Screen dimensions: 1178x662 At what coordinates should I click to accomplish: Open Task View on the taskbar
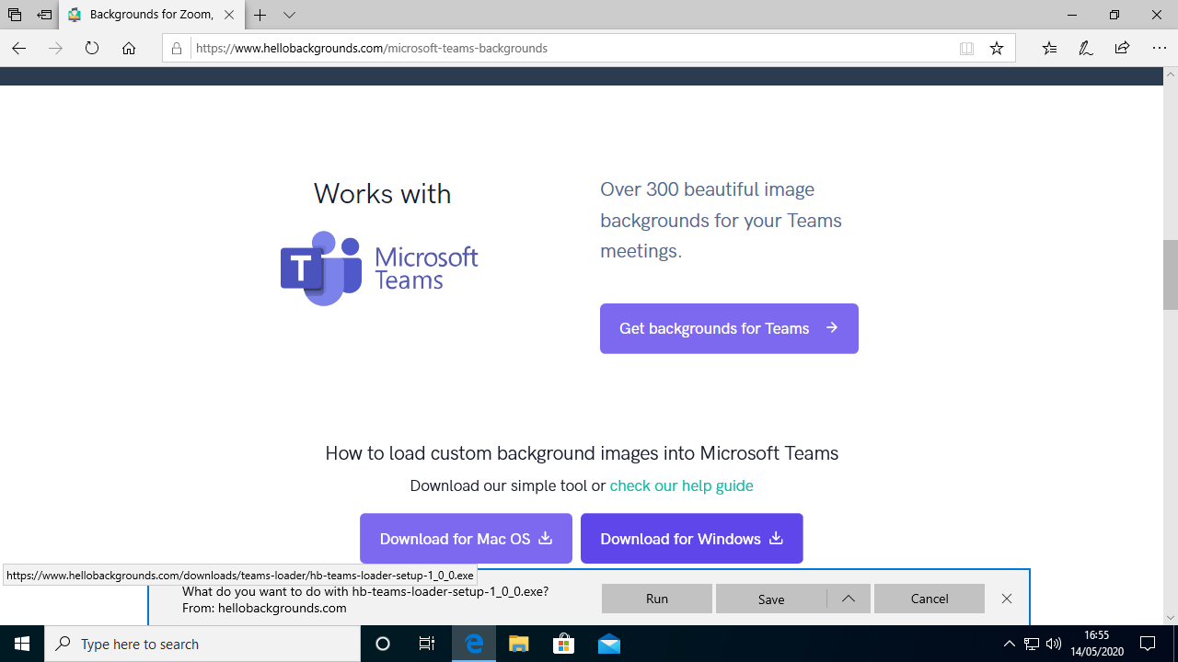click(x=427, y=644)
